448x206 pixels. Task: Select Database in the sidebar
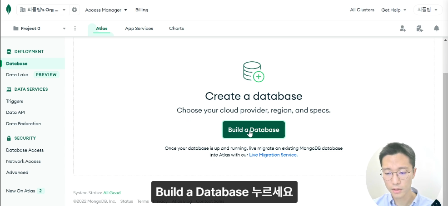point(33,64)
